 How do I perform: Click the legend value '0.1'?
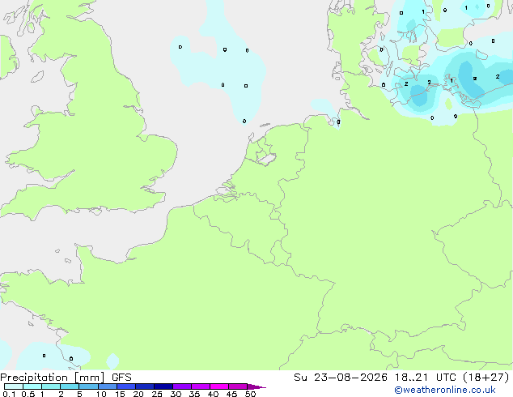click(x=9, y=394)
